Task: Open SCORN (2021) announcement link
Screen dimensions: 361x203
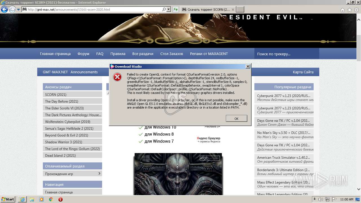Action: pyautogui.click(x=72, y=94)
